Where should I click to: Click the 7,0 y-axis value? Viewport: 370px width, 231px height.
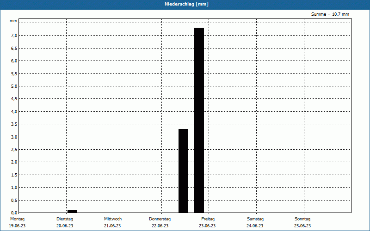pyautogui.click(x=14, y=36)
